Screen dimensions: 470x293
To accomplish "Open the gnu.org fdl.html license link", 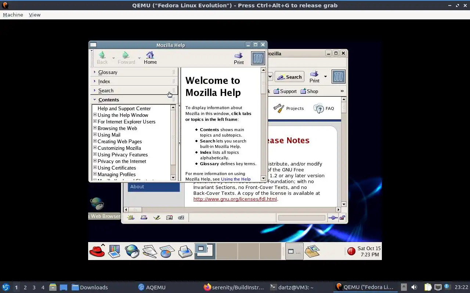I will coord(235,199).
